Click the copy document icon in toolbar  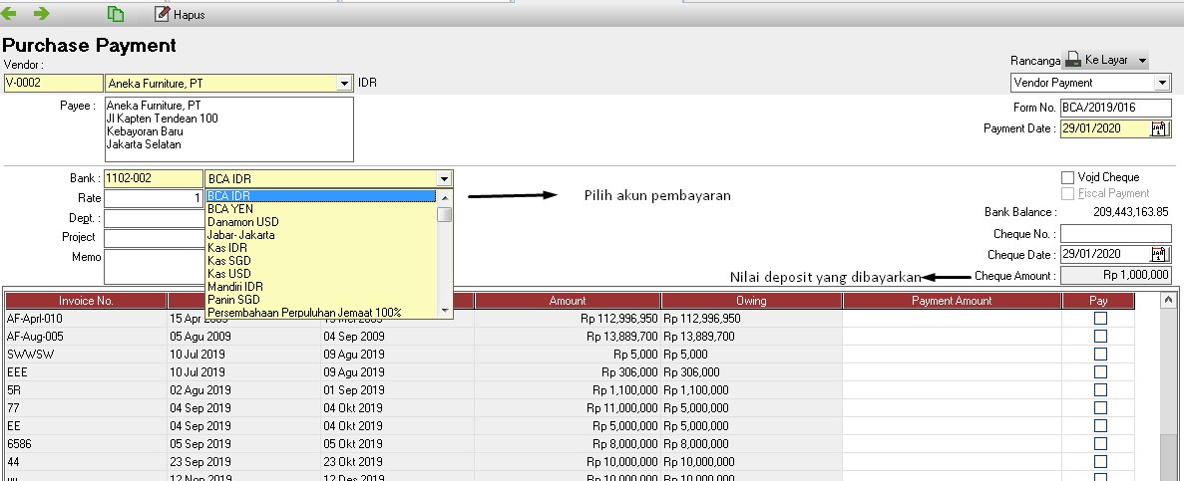click(117, 15)
